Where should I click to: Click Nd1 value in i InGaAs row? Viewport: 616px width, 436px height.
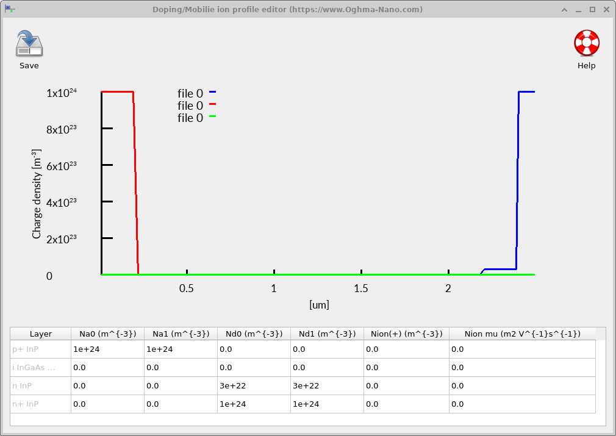(x=328, y=368)
